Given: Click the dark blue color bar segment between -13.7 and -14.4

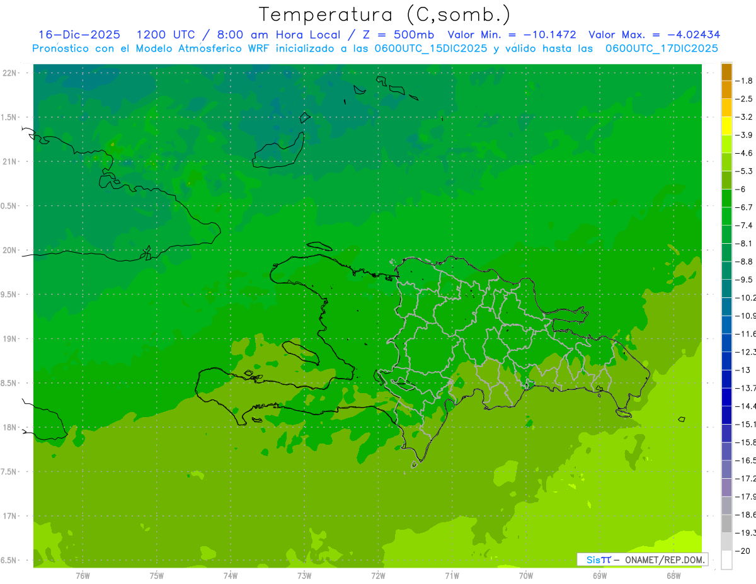Looking at the screenshot, I should pos(726,397).
